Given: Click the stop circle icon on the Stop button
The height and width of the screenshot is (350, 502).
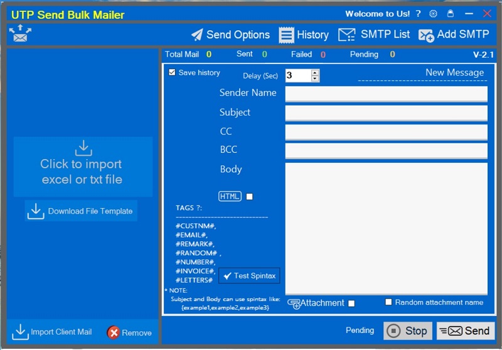Looking at the screenshot, I should [393, 331].
